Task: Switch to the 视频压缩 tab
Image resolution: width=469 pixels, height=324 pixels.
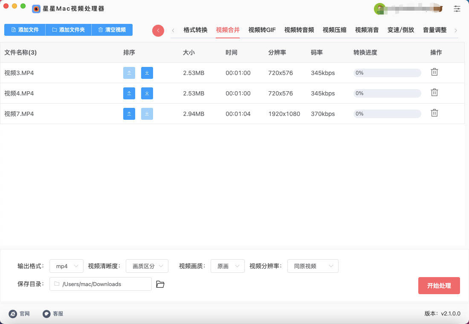Action: (334, 30)
